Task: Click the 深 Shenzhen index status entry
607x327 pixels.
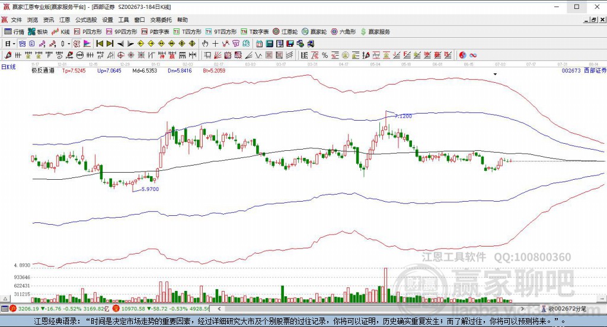Action: [x=161, y=309]
